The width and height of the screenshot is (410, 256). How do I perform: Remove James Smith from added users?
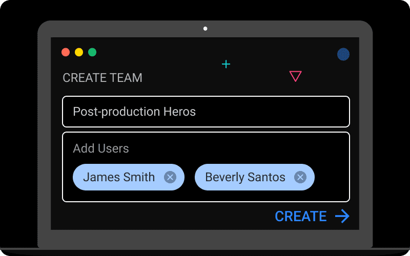pyautogui.click(x=170, y=177)
